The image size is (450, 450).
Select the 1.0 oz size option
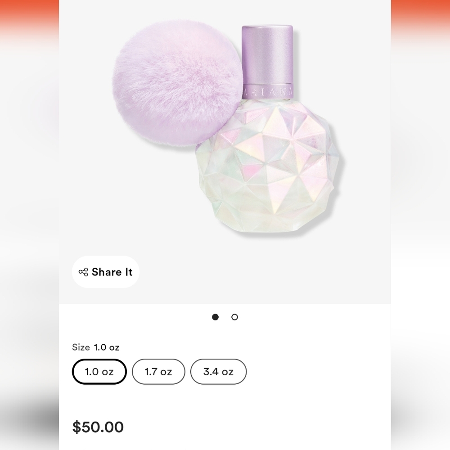pyautogui.click(x=99, y=372)
